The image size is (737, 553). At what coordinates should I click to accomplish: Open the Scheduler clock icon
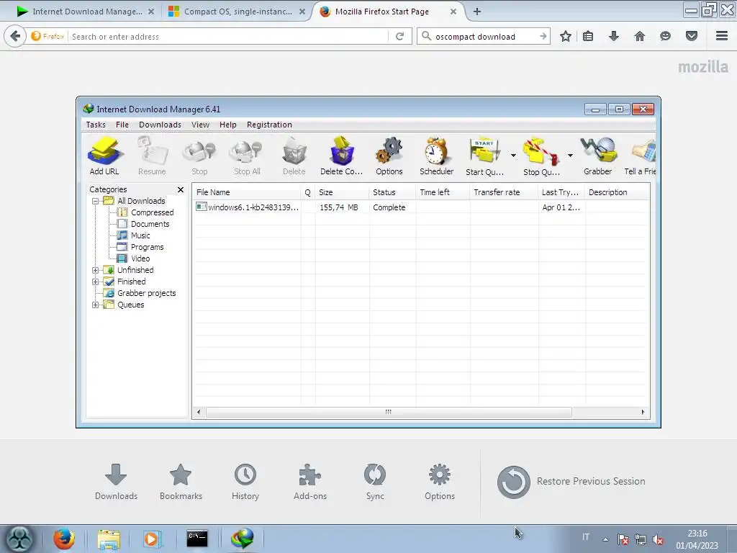437,156
